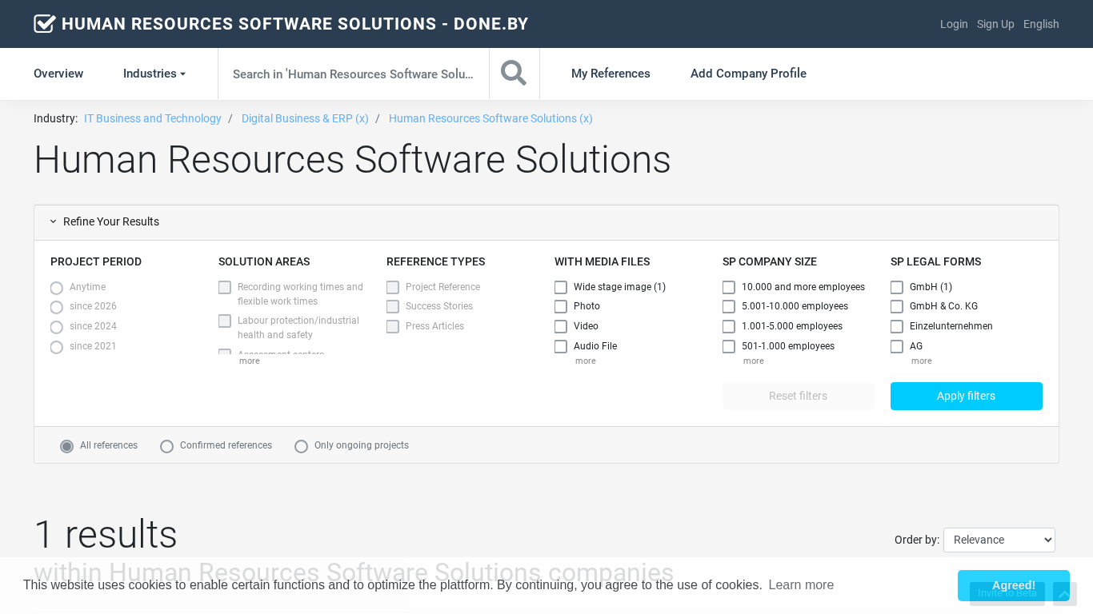Open the Order by Relevance dropdown
The height and width of the screenshot is (614, 1093).
point(999,540)
